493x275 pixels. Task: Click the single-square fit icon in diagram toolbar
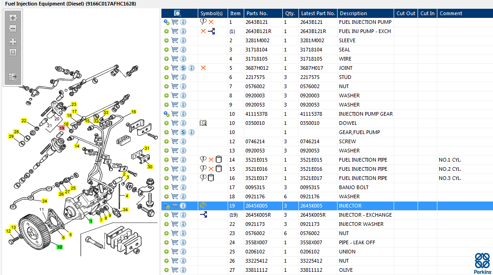(13, 52)
